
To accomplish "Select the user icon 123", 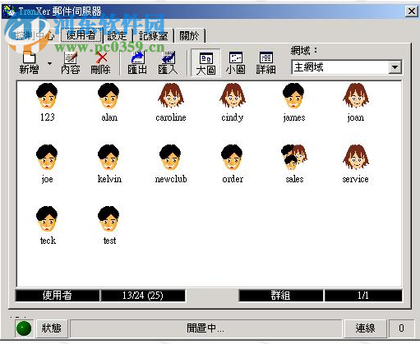I will pyautogui.click(x=47, y=103).
